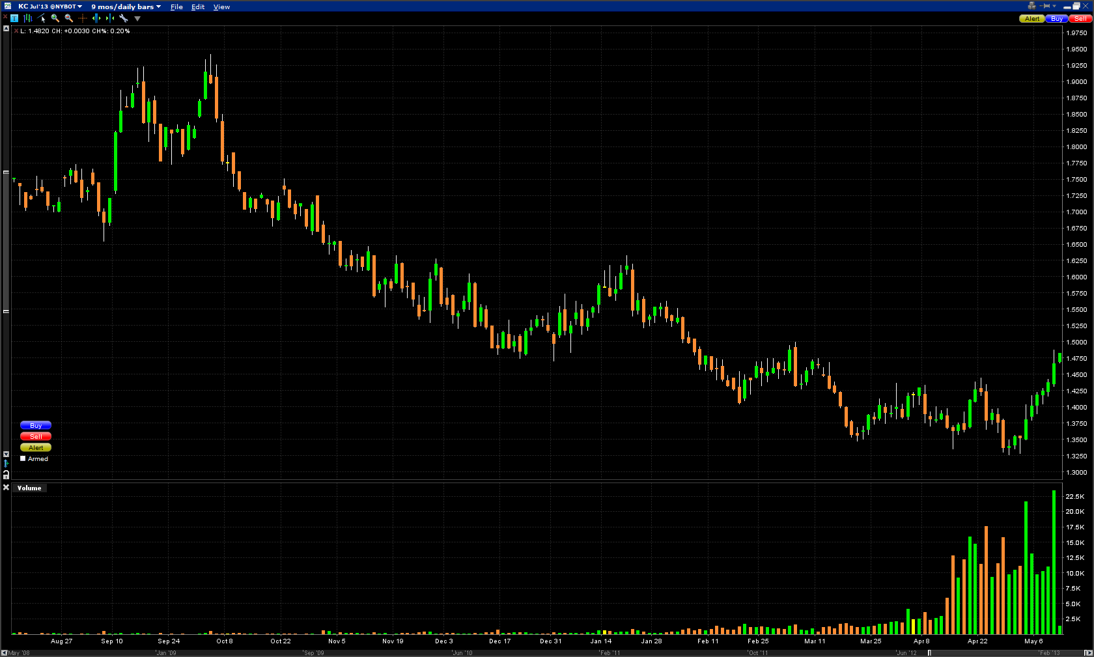Image resolution: width=1094 pixels, height=657 pixels.
Task: Activate the orange crosshair tool
Action: pos(83,18)
